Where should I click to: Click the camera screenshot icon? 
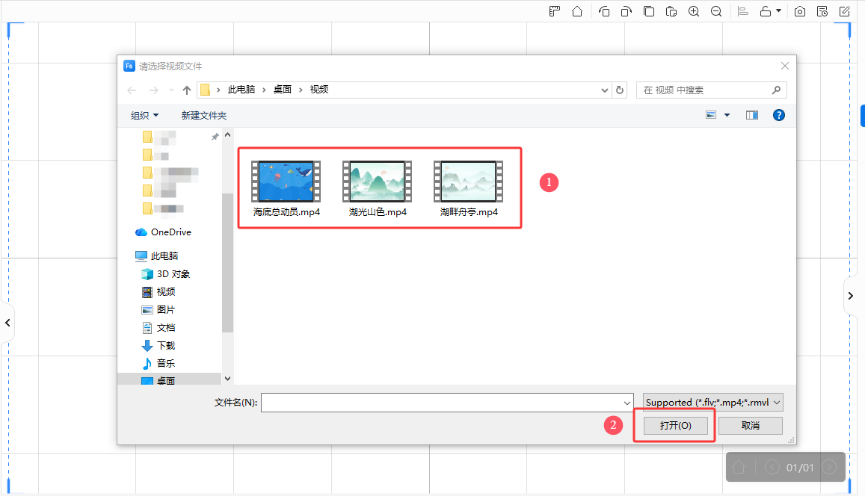[800, 11]
